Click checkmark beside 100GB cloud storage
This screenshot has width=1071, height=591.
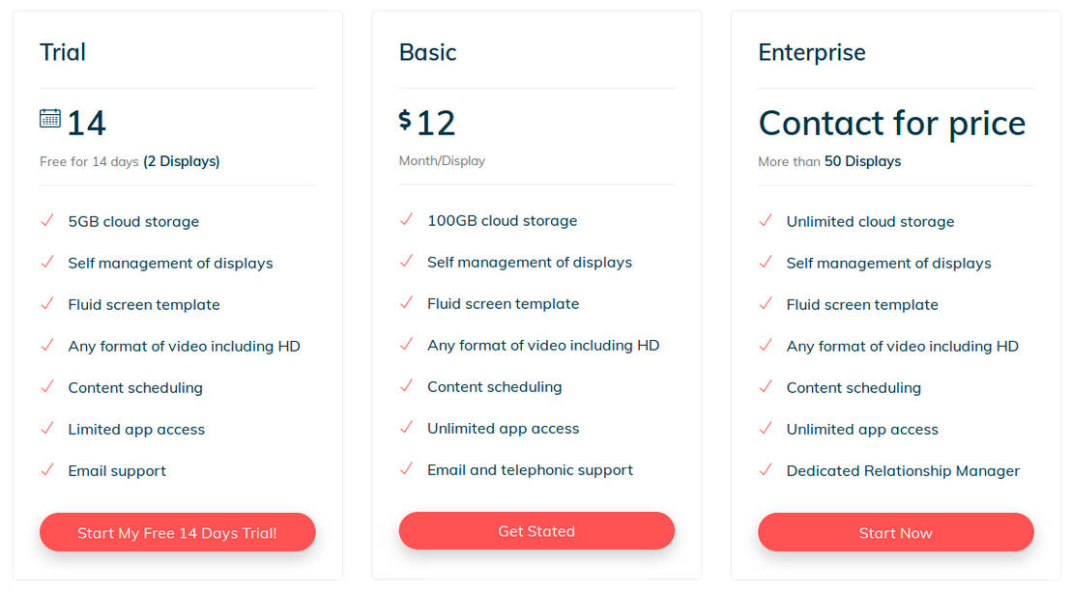(x=406, y=220)
